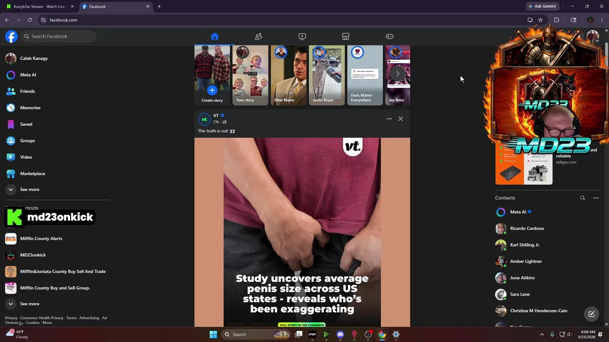Open Dads Matter Everywhere story

coord(365,75)
